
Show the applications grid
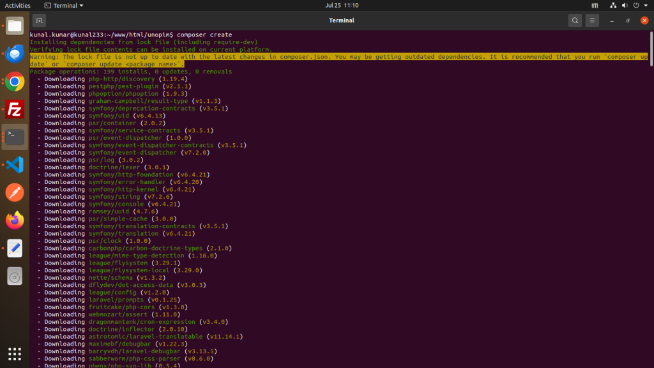pyautogui.click(x=15, y=354)
